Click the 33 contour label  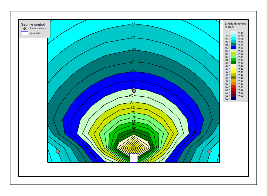coord(133,117)
